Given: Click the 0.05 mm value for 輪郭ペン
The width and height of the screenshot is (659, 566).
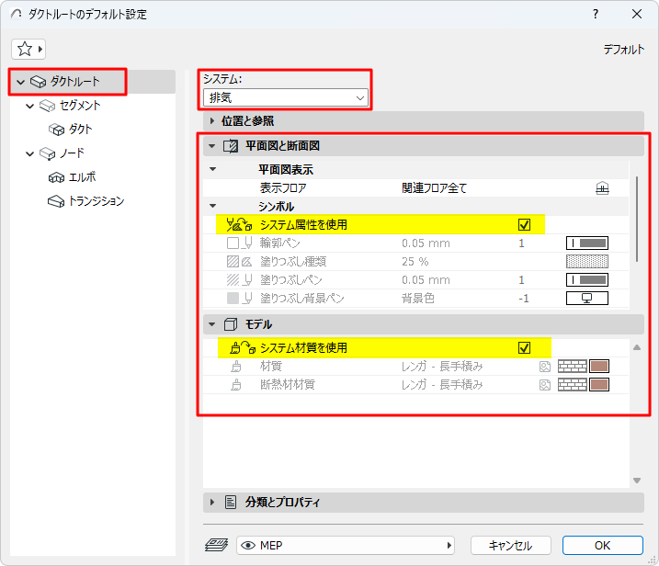Looking at the screenshot, I should coord(426,243).
